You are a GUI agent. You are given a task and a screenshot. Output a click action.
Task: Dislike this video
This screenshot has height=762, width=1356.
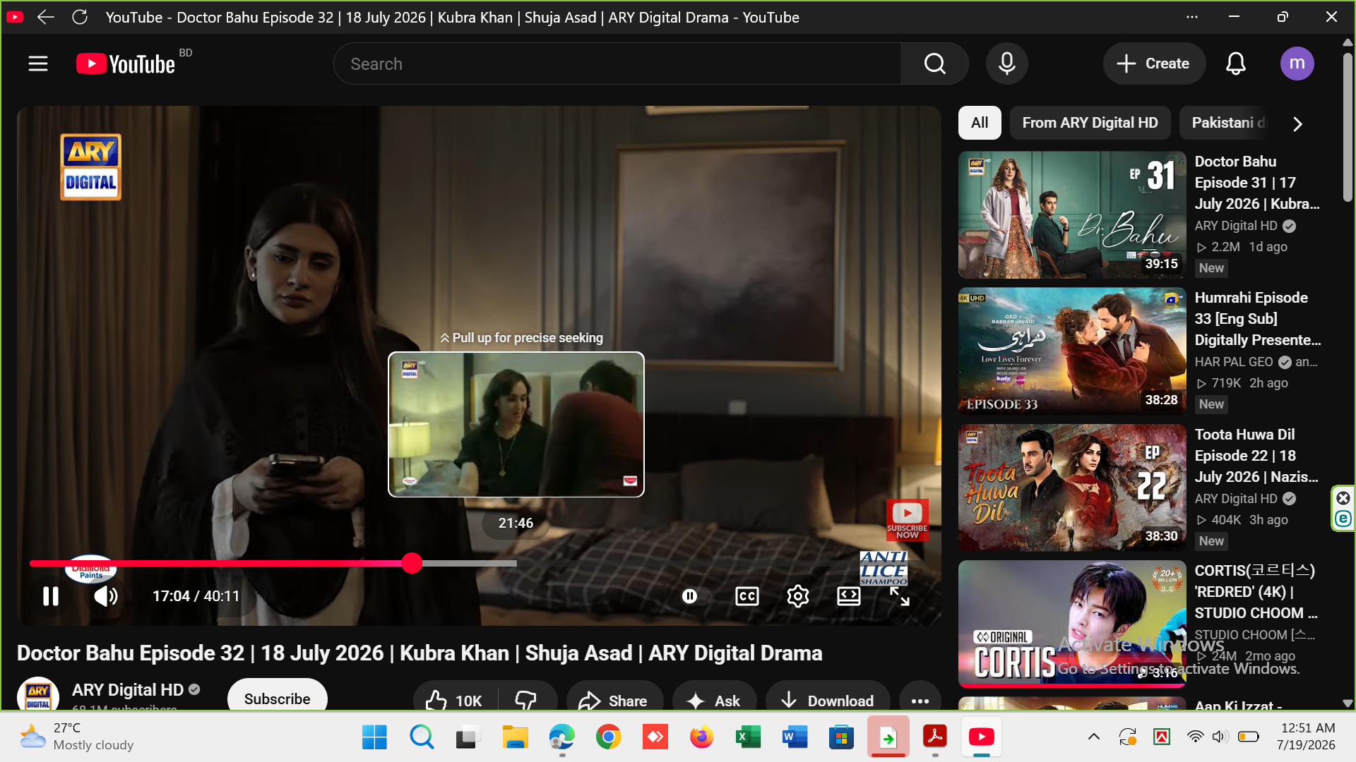point(526,700)
